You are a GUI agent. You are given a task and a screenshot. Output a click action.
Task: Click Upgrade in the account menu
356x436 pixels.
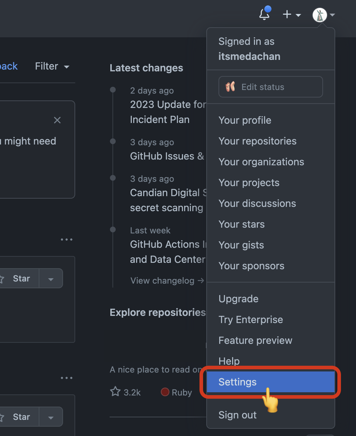point(238,299)
